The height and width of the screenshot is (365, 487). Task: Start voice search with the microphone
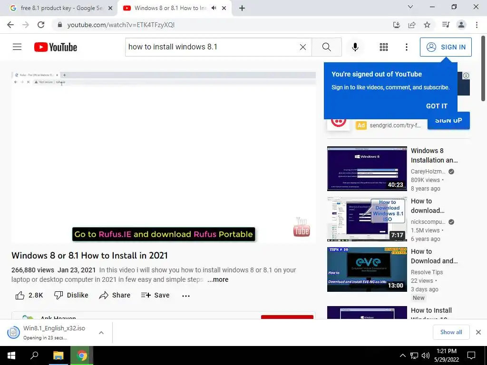(x=355, y=47)
